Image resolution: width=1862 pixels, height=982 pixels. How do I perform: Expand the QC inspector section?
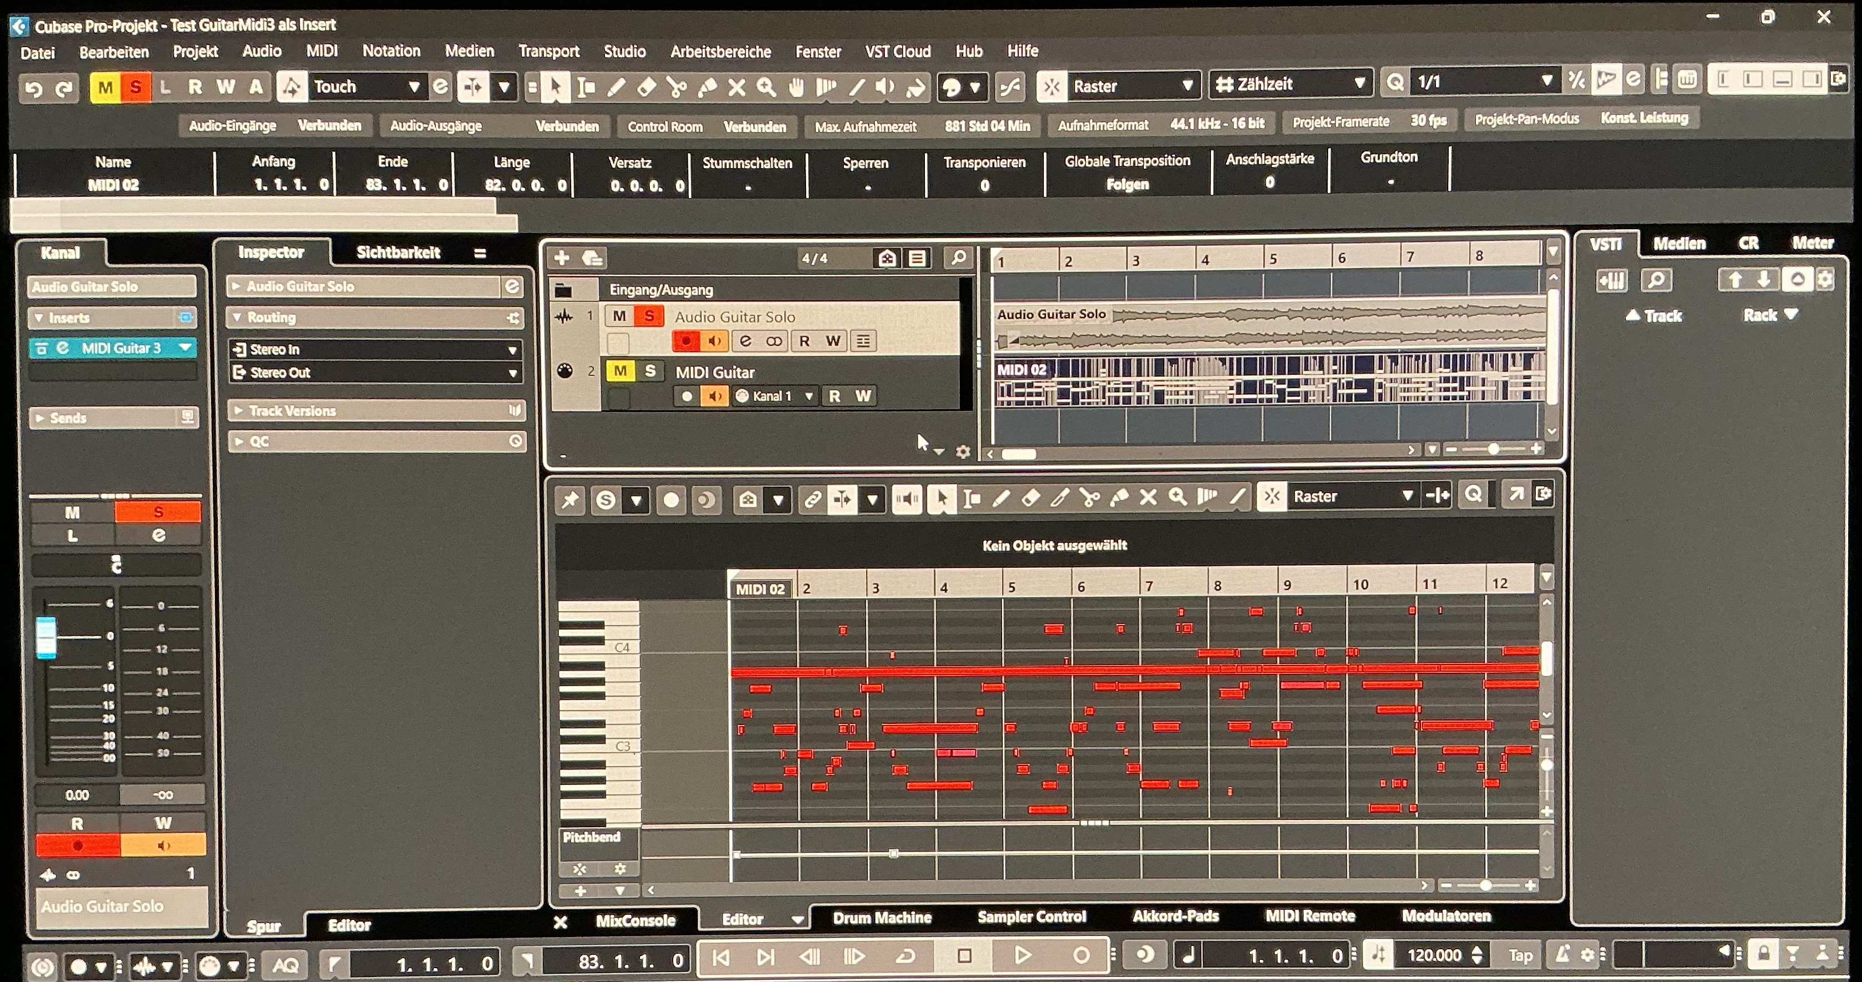click(x=376, y=441)
